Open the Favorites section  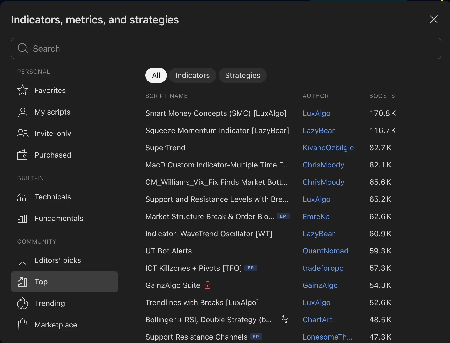coord(65,90)
